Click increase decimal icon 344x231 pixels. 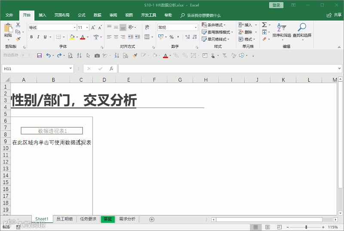187,37
